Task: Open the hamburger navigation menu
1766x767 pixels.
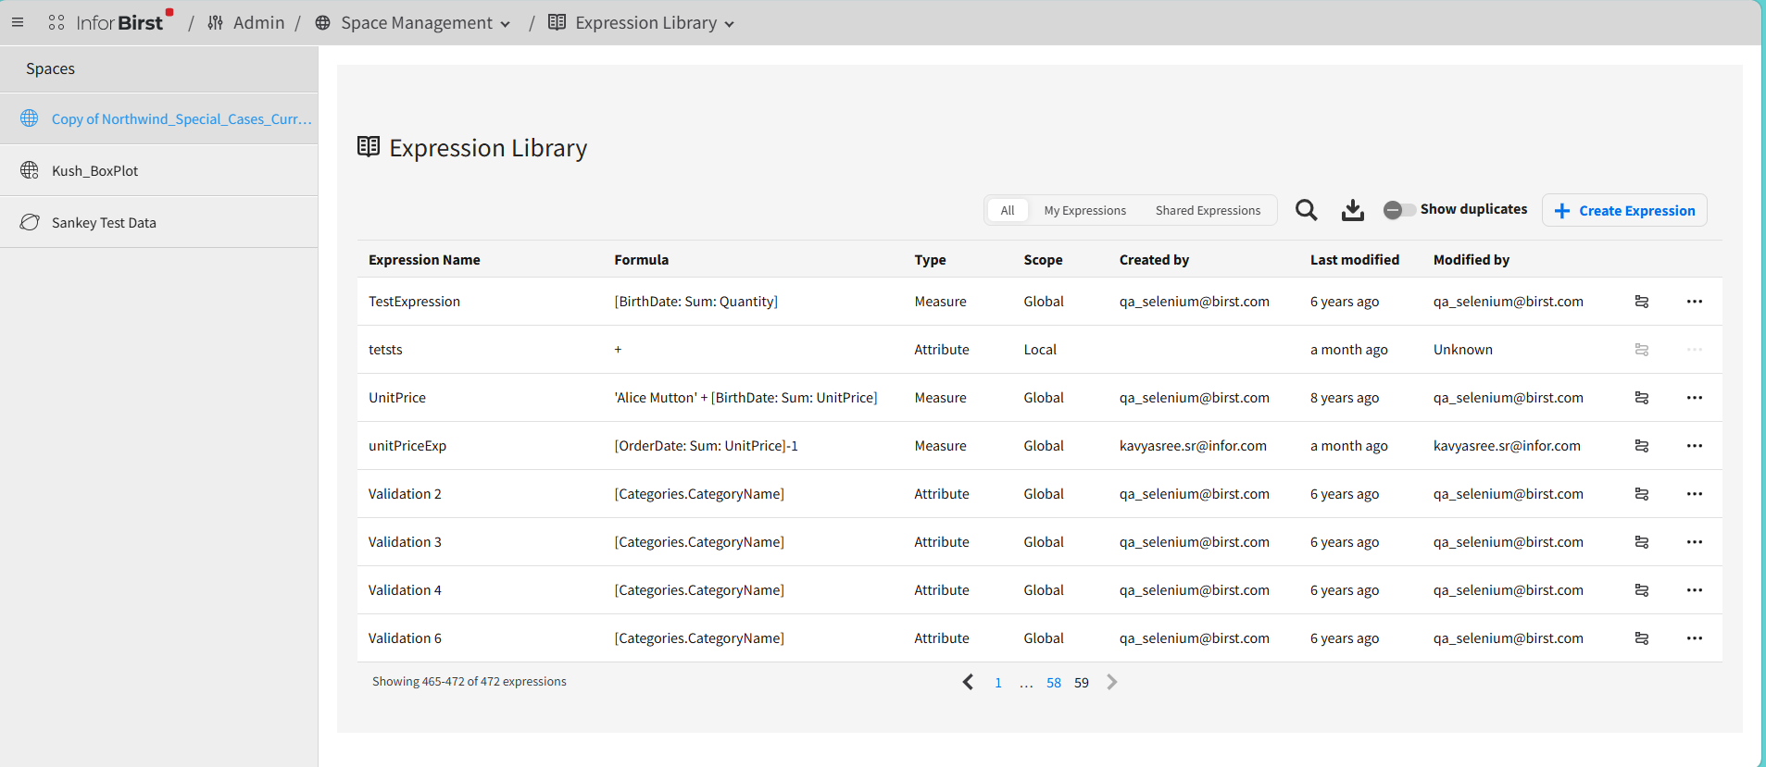Action: point(18,22)
